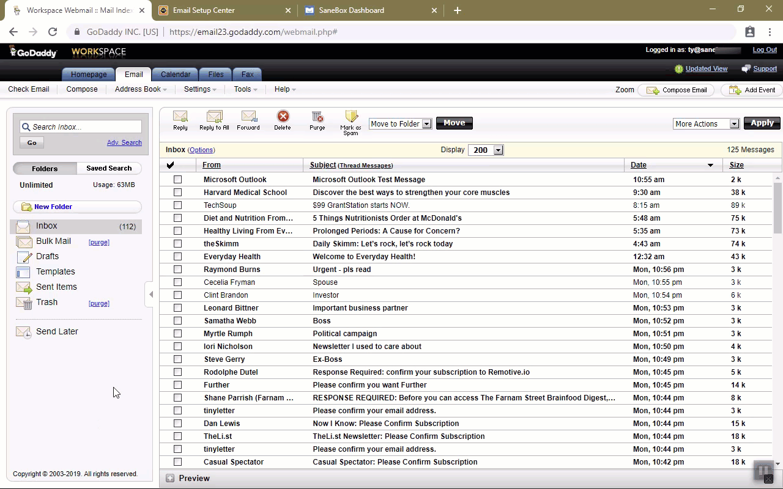Select the Samatha Webb message checkbox

point(177,321)
